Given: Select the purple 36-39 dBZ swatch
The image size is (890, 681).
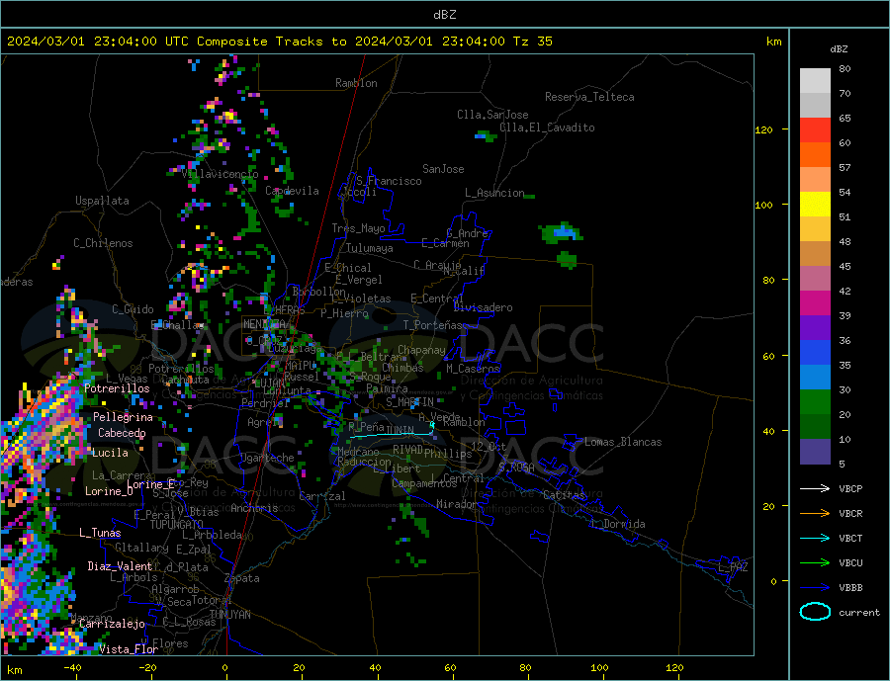Looking at the screenshot, I should (815, 328).
